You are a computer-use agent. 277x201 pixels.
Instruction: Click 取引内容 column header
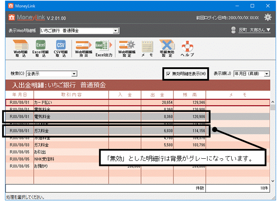coord(71,95)
